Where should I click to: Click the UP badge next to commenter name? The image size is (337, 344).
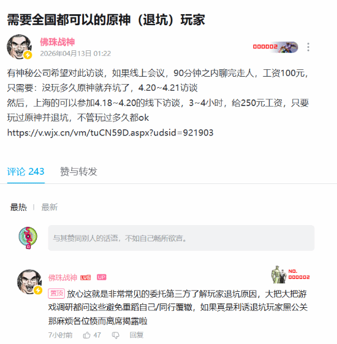tap(101, 277)
